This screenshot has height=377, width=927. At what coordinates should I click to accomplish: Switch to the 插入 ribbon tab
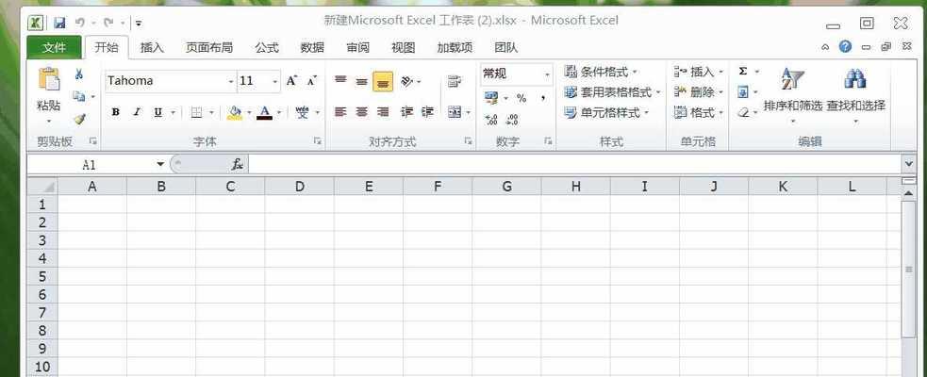[x=152, y=48]
